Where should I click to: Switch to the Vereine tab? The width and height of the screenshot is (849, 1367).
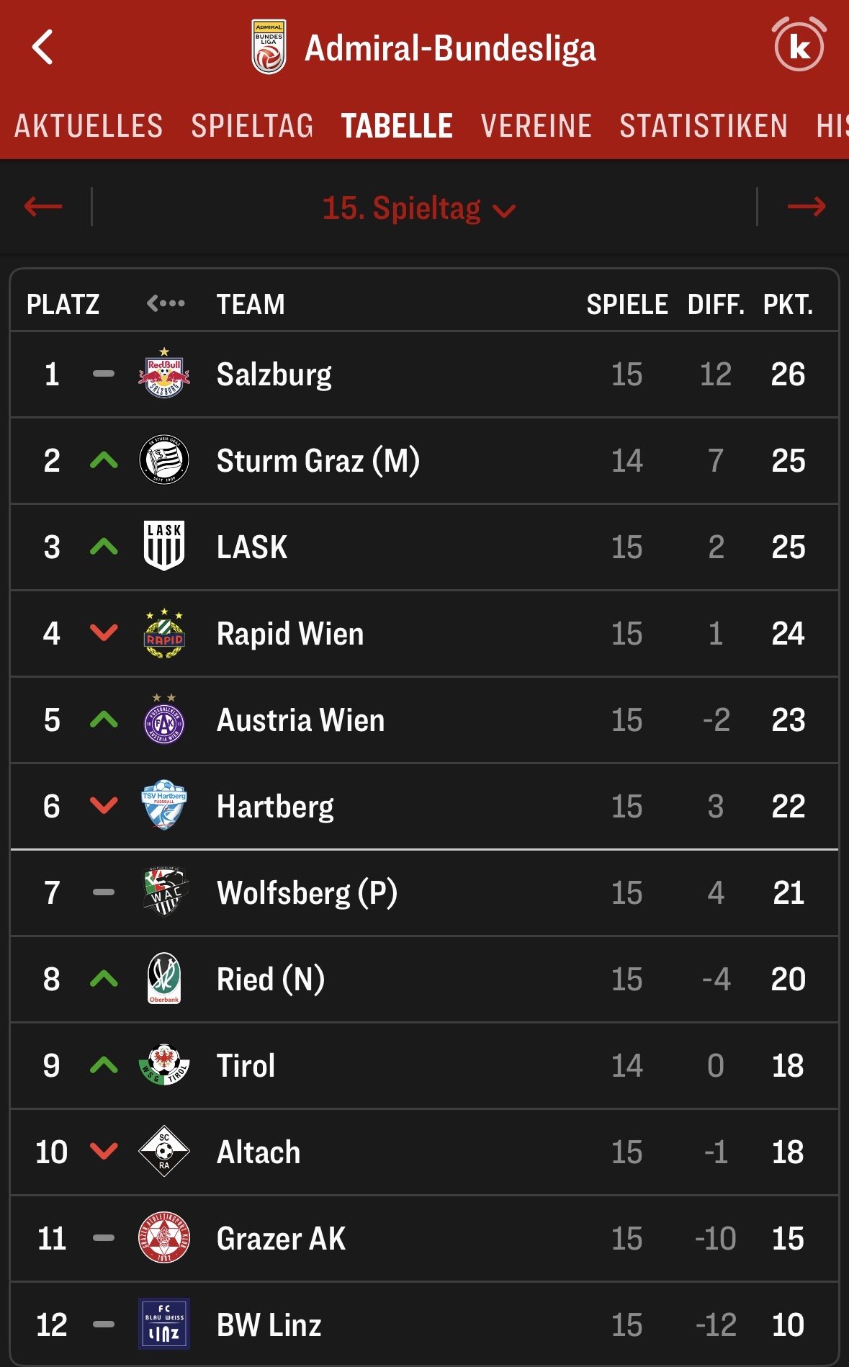coord(536,126)
